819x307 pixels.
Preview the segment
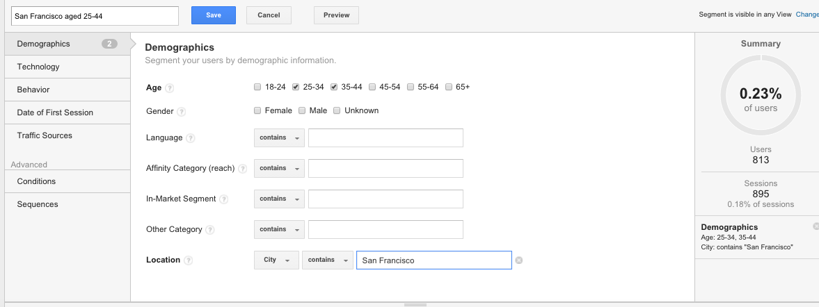336,15
